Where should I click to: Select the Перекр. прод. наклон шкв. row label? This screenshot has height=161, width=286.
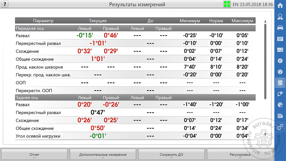point(43,75)
